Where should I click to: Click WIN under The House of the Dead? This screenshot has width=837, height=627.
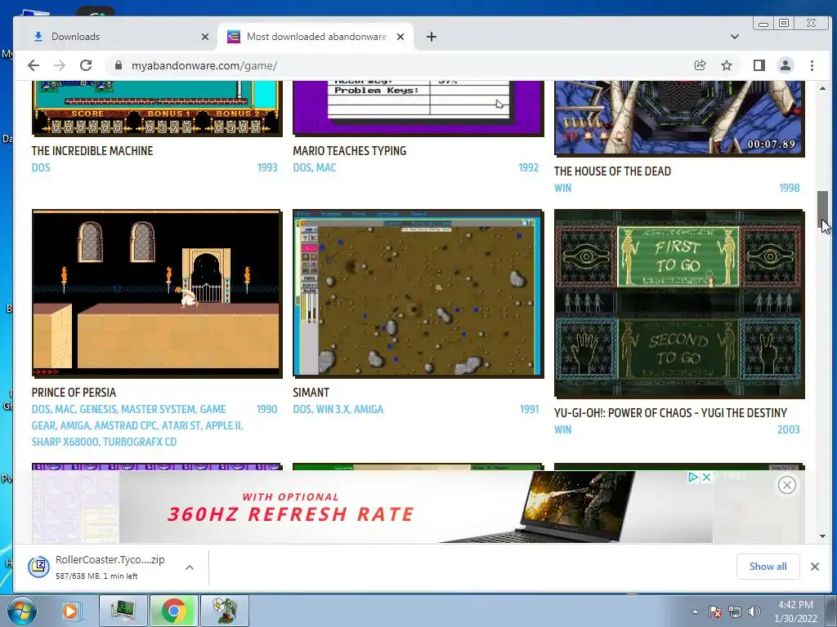point(562,188)
